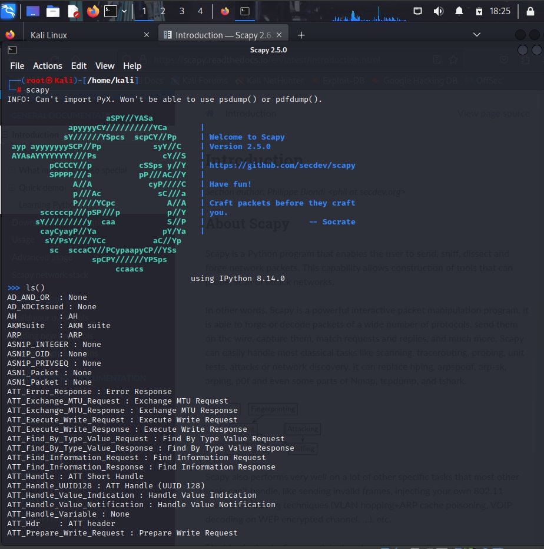
Task: Open the file manager panel icon
Action: pyautogui.click(x=53, y=11)
